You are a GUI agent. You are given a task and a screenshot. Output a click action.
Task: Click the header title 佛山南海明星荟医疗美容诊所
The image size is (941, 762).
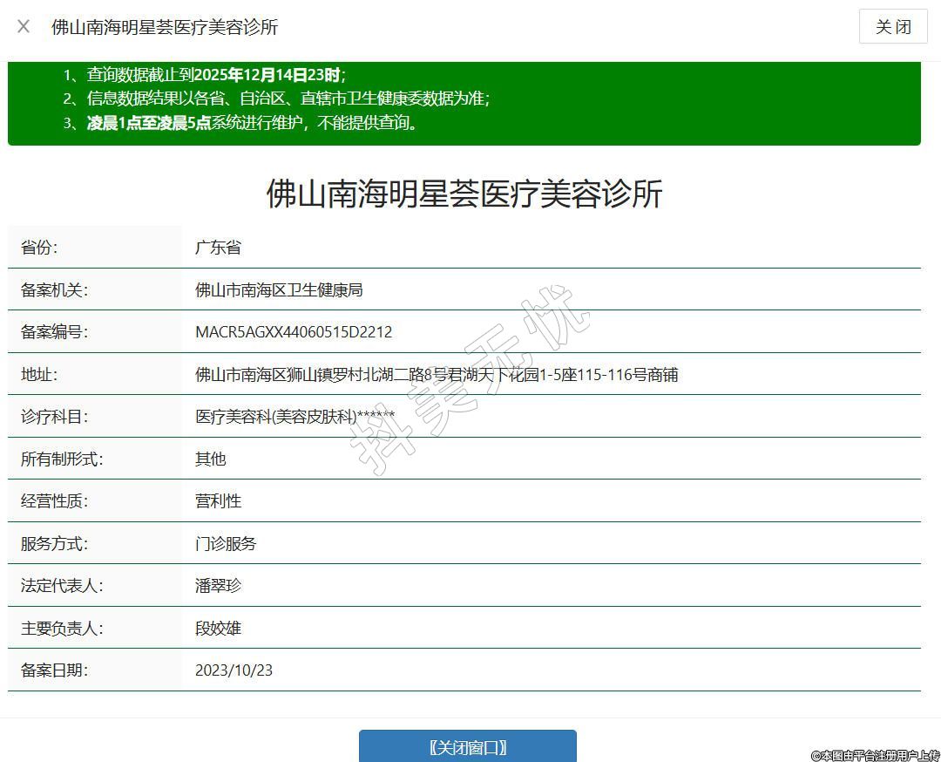click(165, 27)
